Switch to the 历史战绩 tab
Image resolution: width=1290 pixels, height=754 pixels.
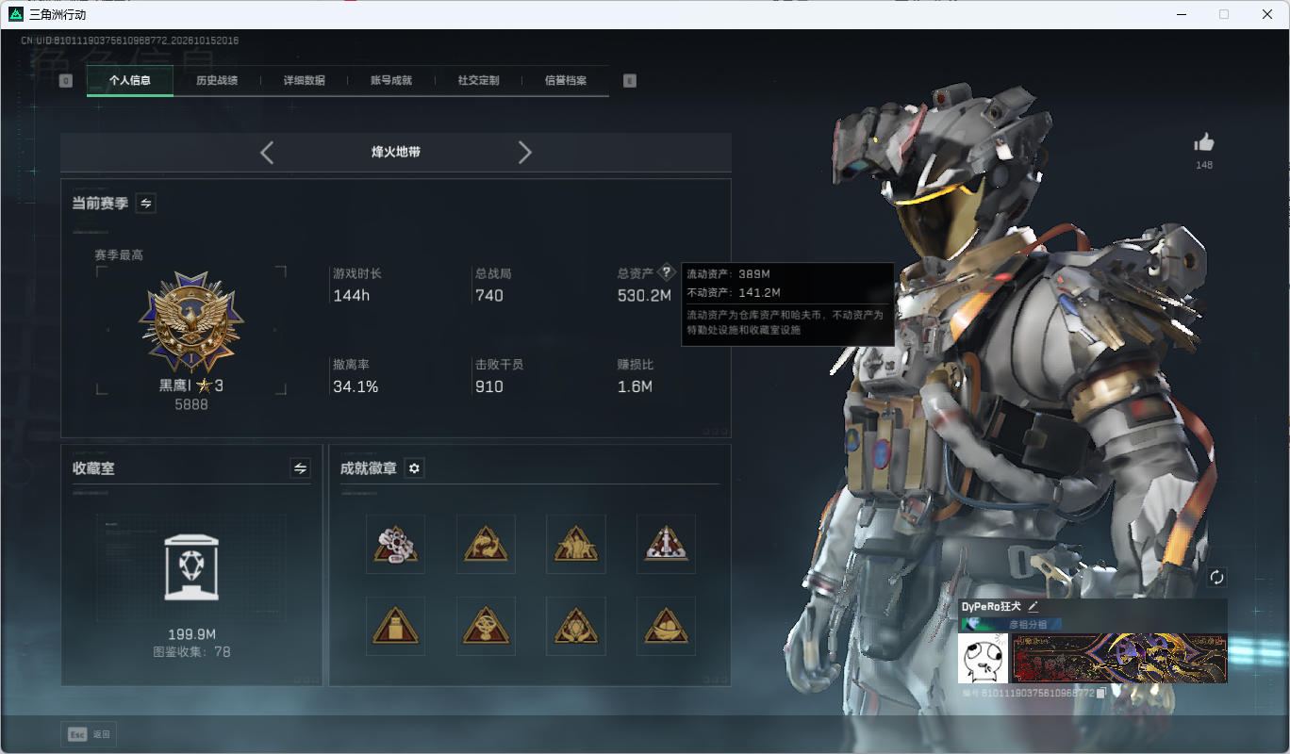(x=217, y=80)
